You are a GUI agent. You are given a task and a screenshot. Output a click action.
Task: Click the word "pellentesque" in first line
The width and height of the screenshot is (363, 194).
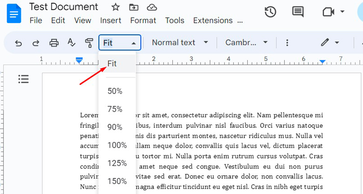[x=293, y=115]
